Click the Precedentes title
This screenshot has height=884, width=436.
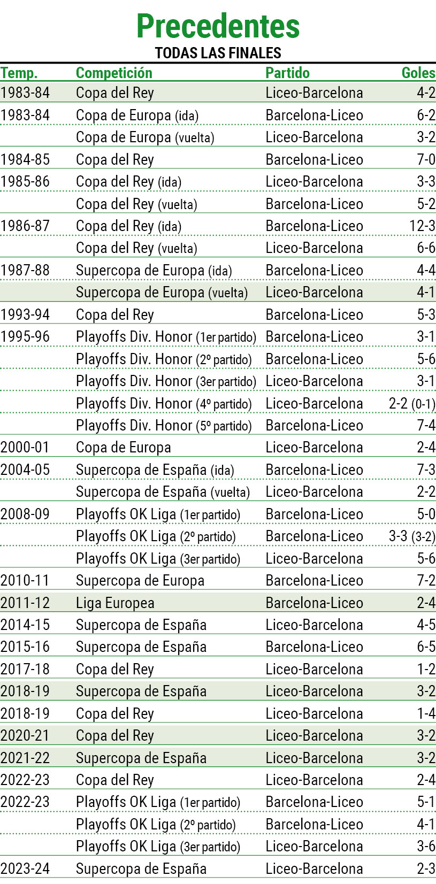[x=218, y=26]
